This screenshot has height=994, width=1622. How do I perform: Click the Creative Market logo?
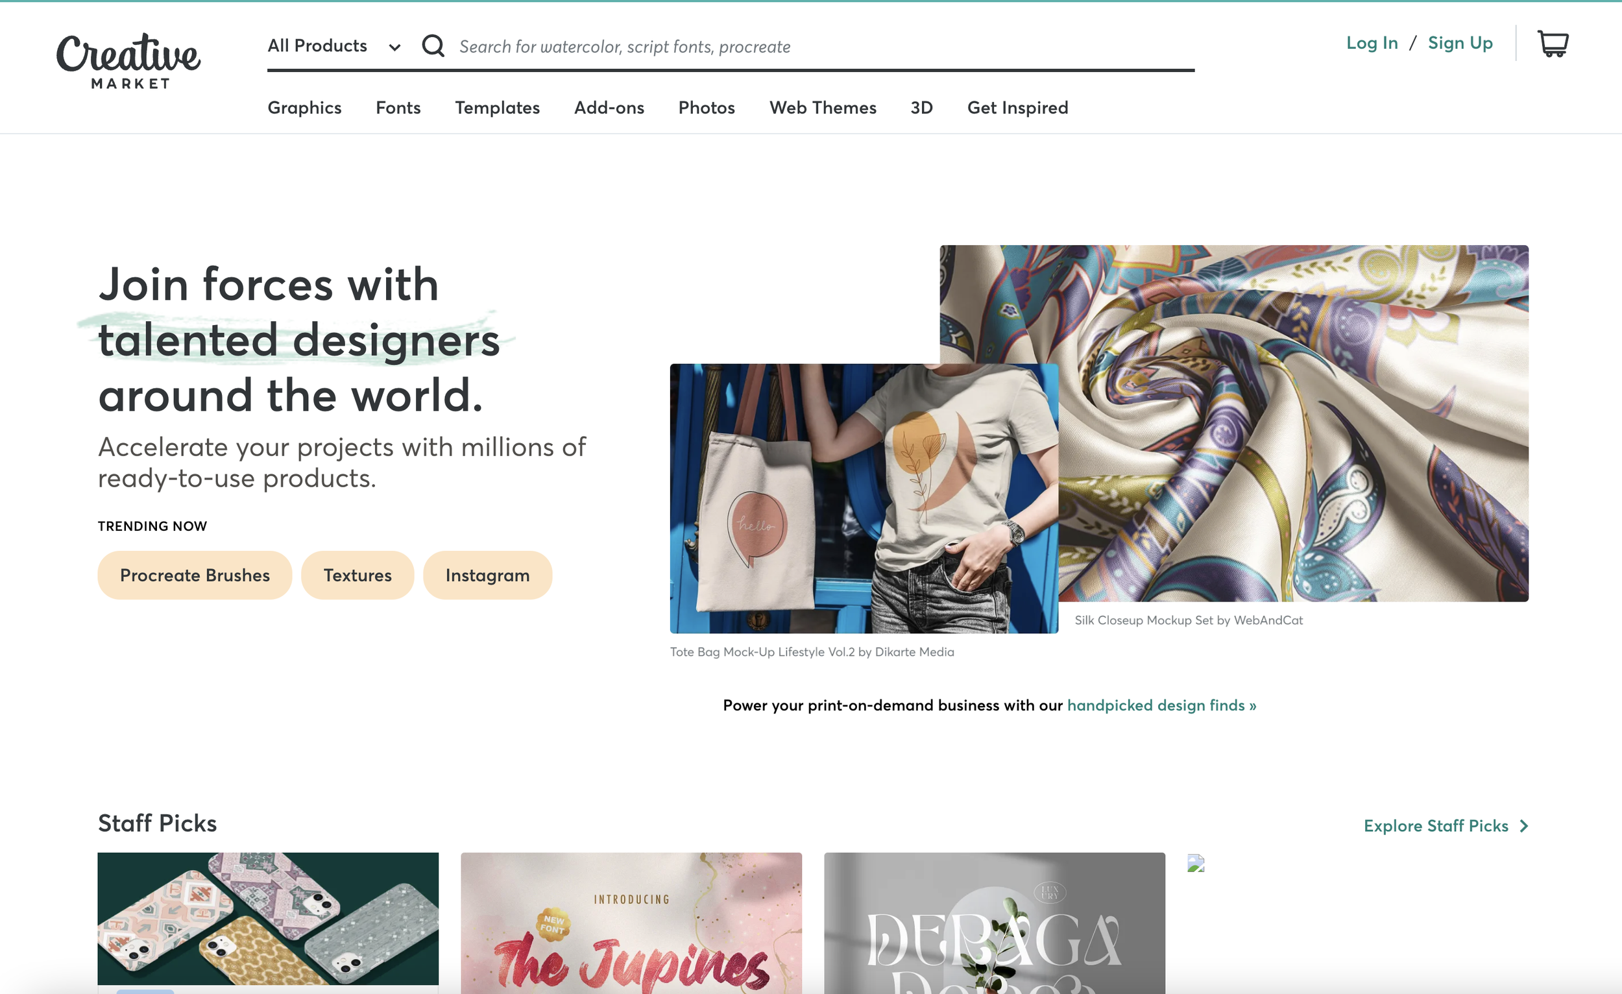click(x=128, y=61)
